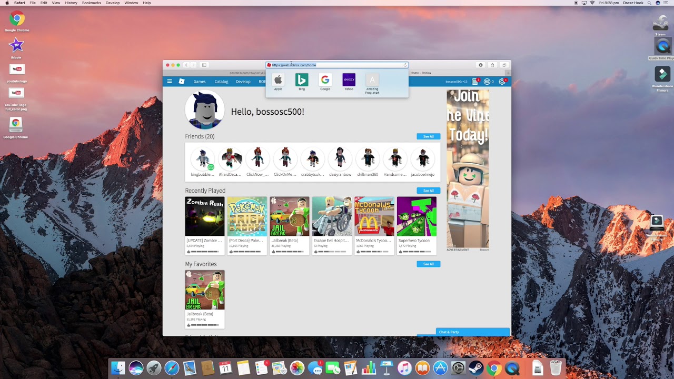Screen dimensions: 674x379
Task: Open the Roblox settings gear icon
Action: 502,82
